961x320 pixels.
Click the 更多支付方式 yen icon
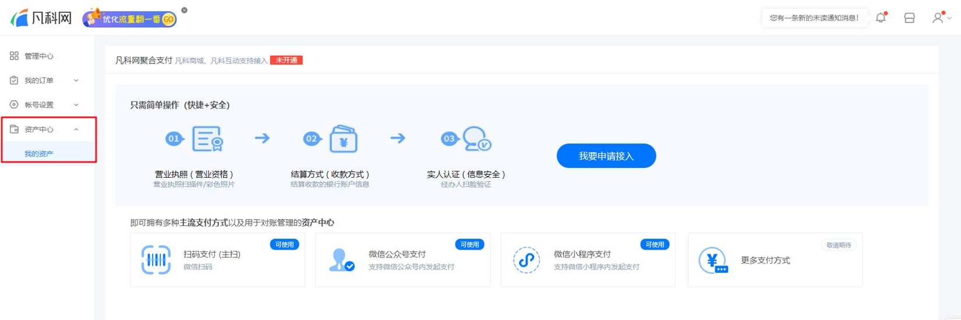tap(713, 260)
